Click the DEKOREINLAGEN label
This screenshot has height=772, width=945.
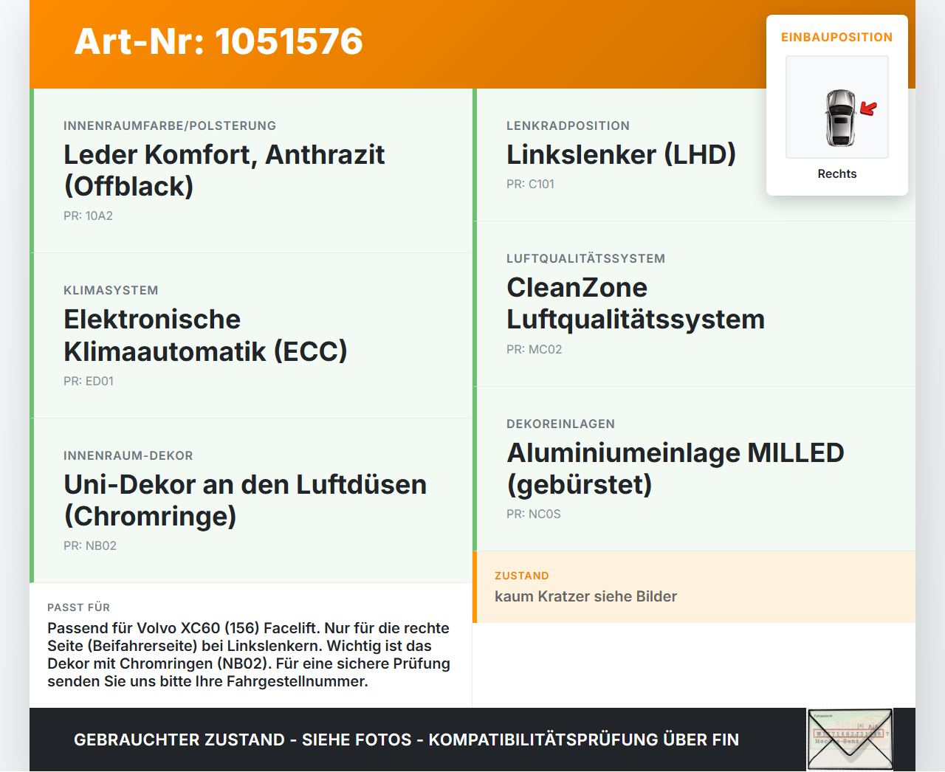coord(560,424)
